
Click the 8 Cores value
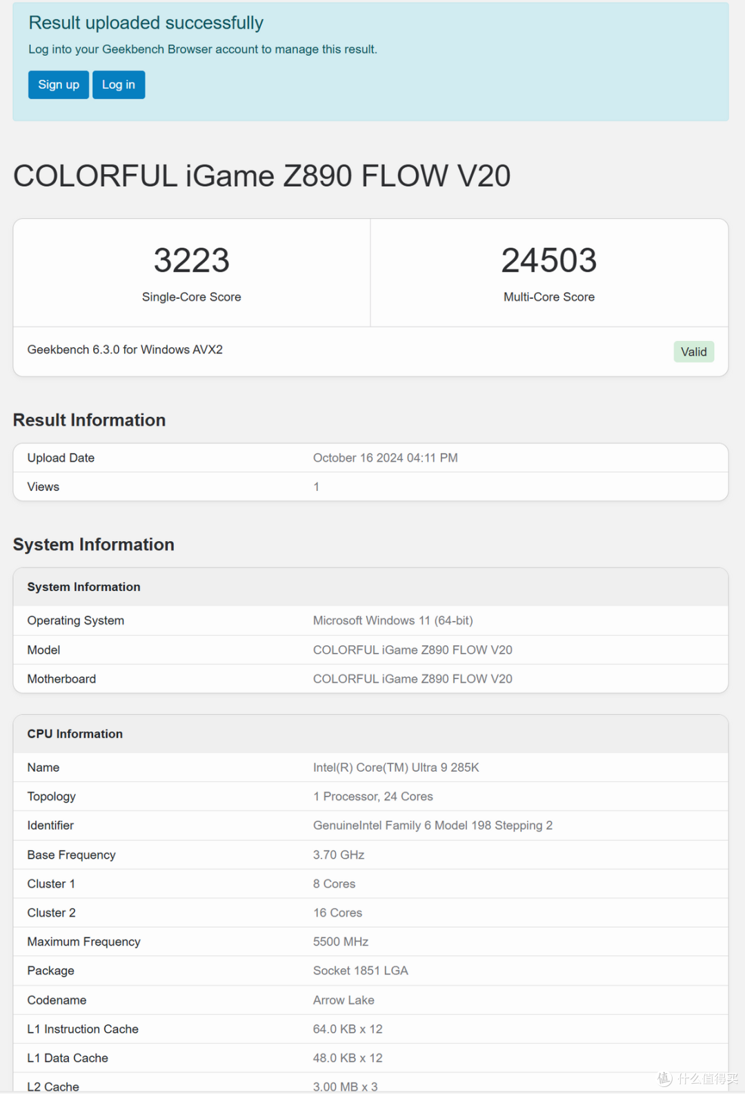(x=335, y=884)
